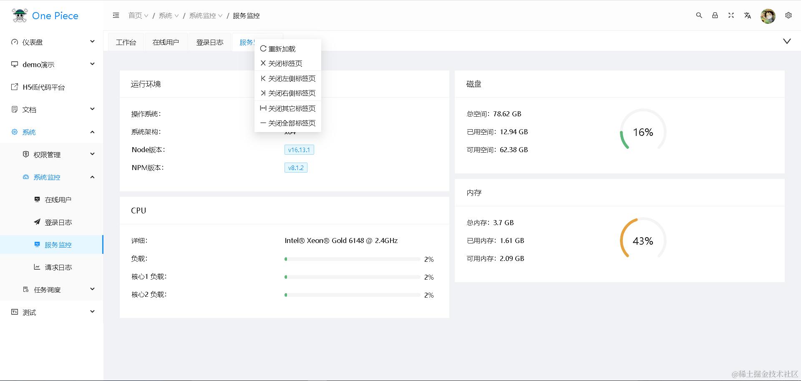The height and width of the screenshot is (381, 801).
Task: Click the 16% disk usage gauge
Action: click(643, 132)
